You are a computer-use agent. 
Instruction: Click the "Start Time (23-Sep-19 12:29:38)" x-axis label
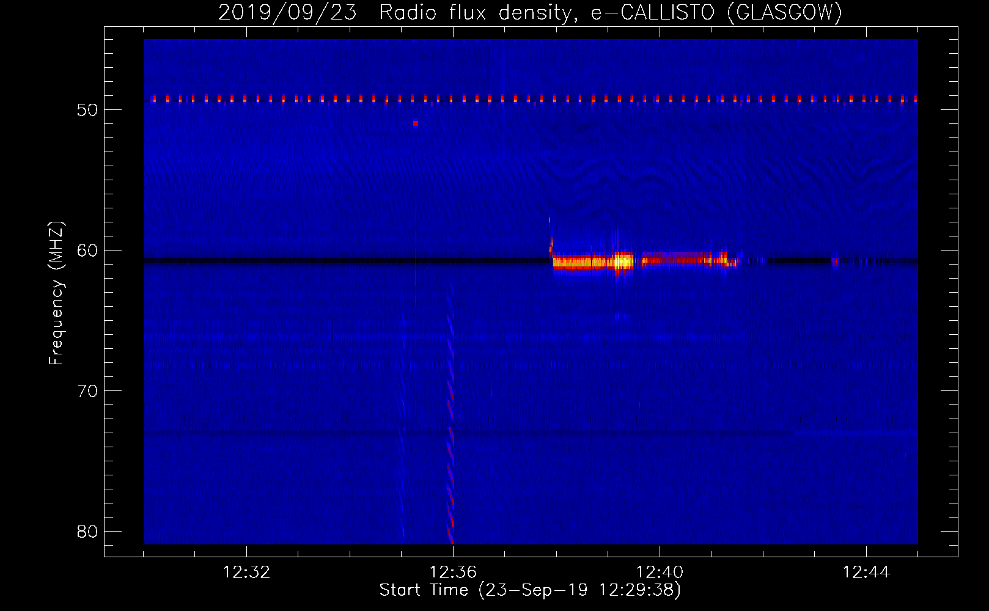pos(530,590)
